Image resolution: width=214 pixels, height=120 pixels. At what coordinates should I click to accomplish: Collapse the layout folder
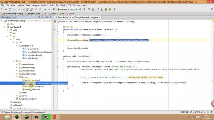[17, 77]
